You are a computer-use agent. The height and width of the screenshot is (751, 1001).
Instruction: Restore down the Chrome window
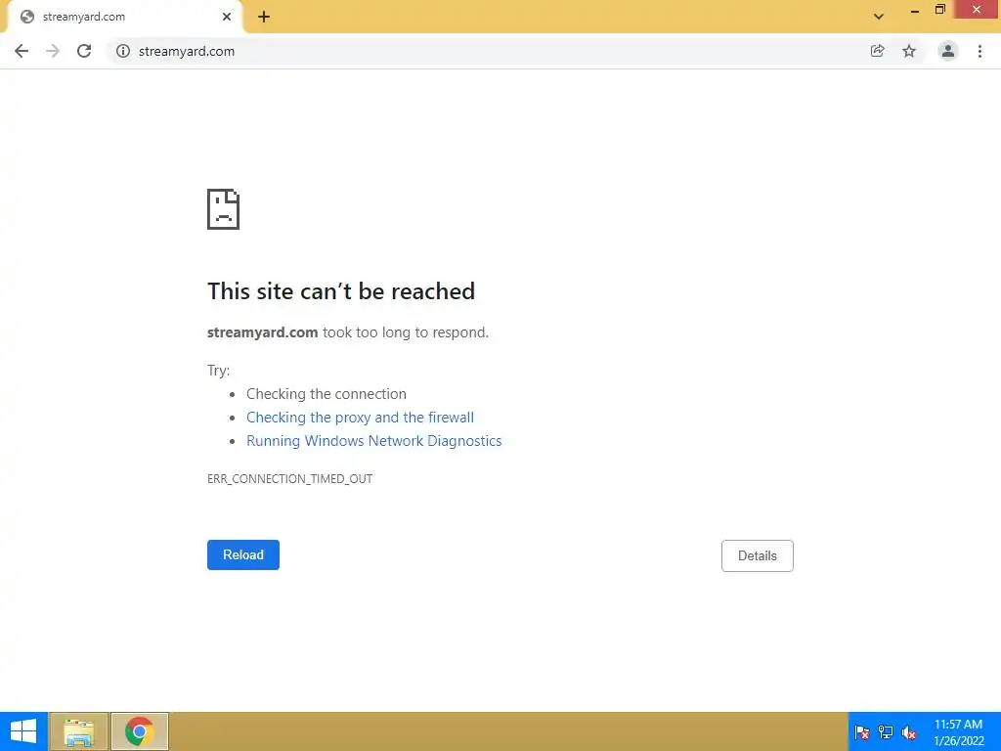pos(939,10)
